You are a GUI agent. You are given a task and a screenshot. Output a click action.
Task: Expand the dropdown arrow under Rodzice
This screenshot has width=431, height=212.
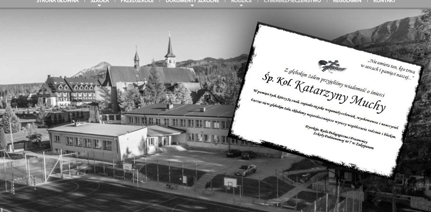tap(241, 6)
